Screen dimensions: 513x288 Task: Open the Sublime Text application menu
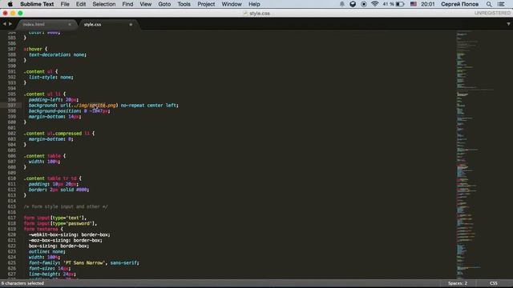pyautogui.click(x=37, y=4)
